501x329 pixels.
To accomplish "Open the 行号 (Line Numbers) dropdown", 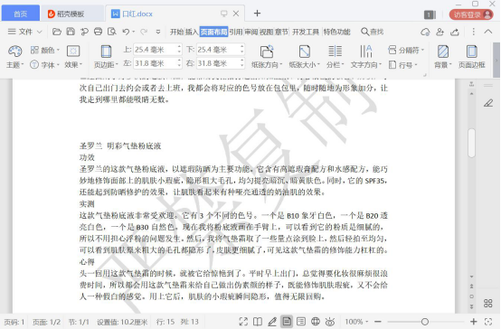I will (x=403, y=65).
